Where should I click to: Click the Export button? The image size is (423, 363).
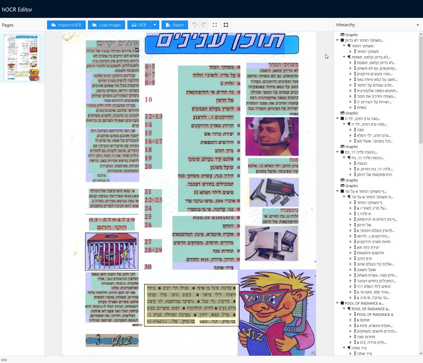click(175, 25)
